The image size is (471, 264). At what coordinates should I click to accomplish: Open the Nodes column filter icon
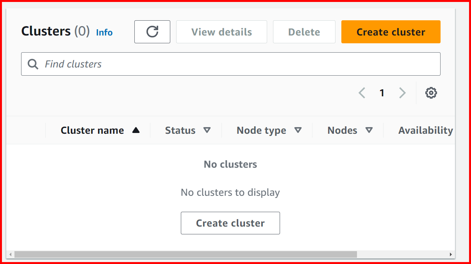pos(370,130)
